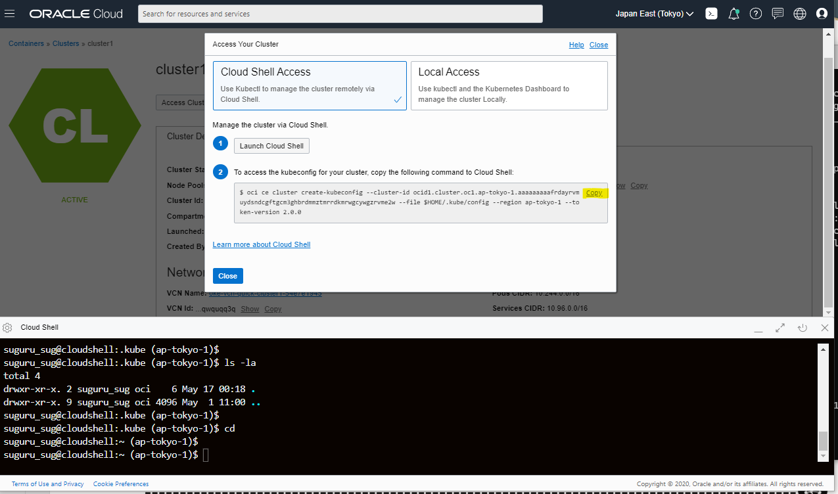Open the hamburger navigation menu
The width and height of the screenshot is (838, 494).
[x=10, y=13]
